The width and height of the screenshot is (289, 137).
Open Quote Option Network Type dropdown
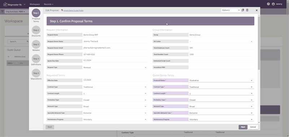pyautogui.click(x=221, y=106)
